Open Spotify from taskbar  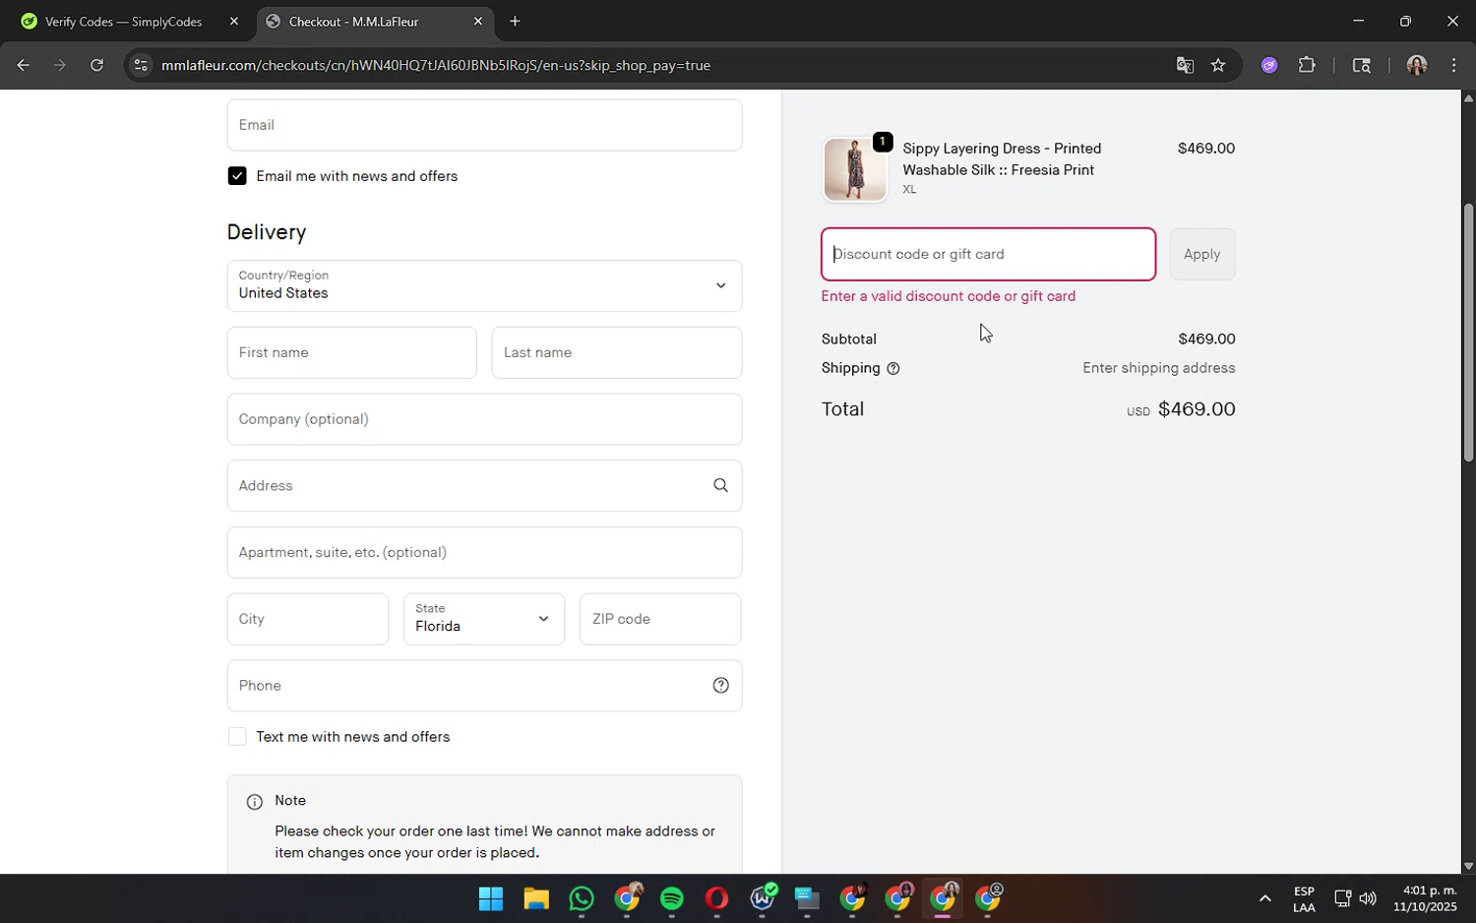(x=672, y=898)
